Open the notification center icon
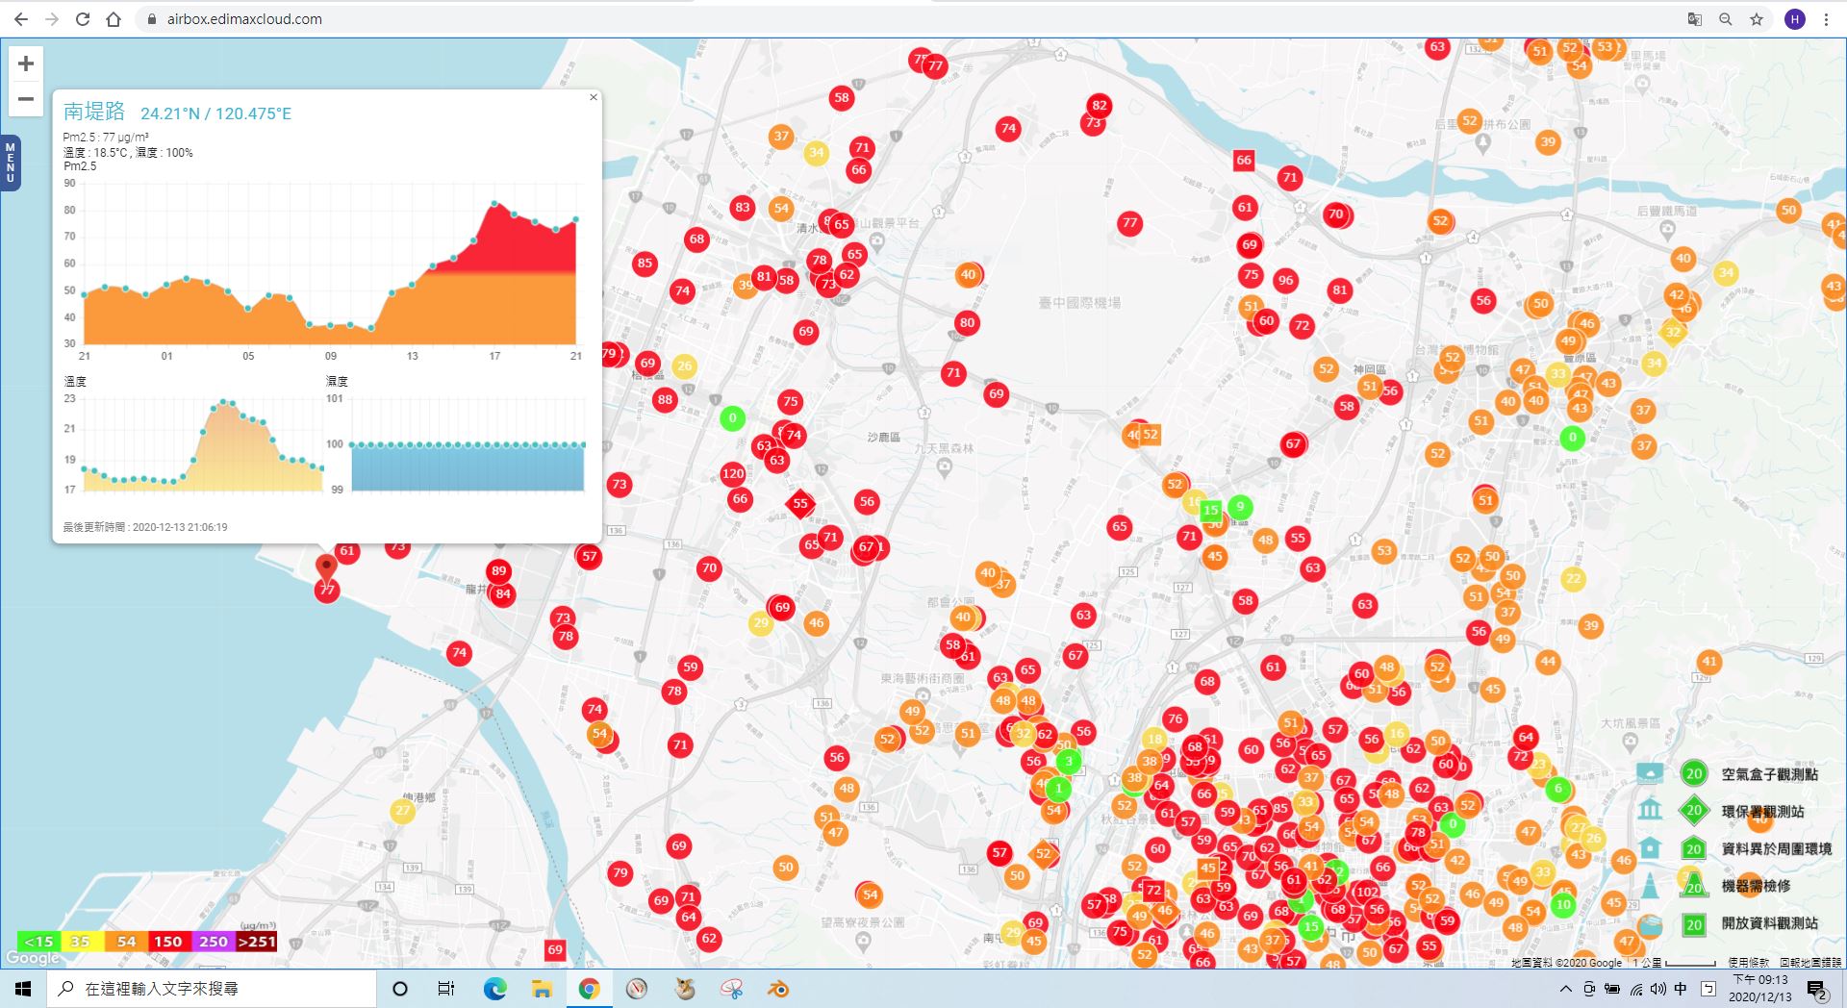 tap(1817, 990)
